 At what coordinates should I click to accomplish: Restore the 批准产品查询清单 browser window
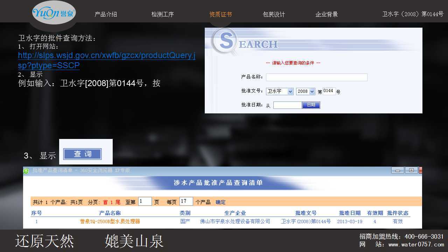coord(411,170)
